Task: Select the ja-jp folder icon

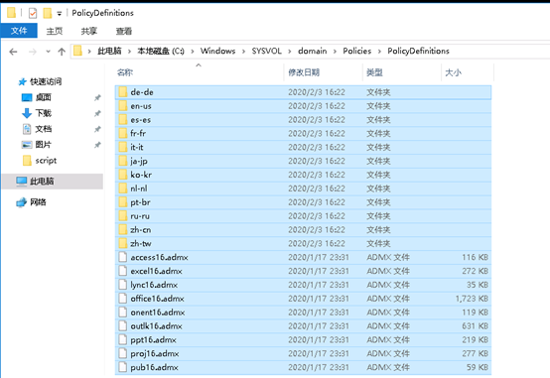Action: pyautogui.click(x=123, y=161)
